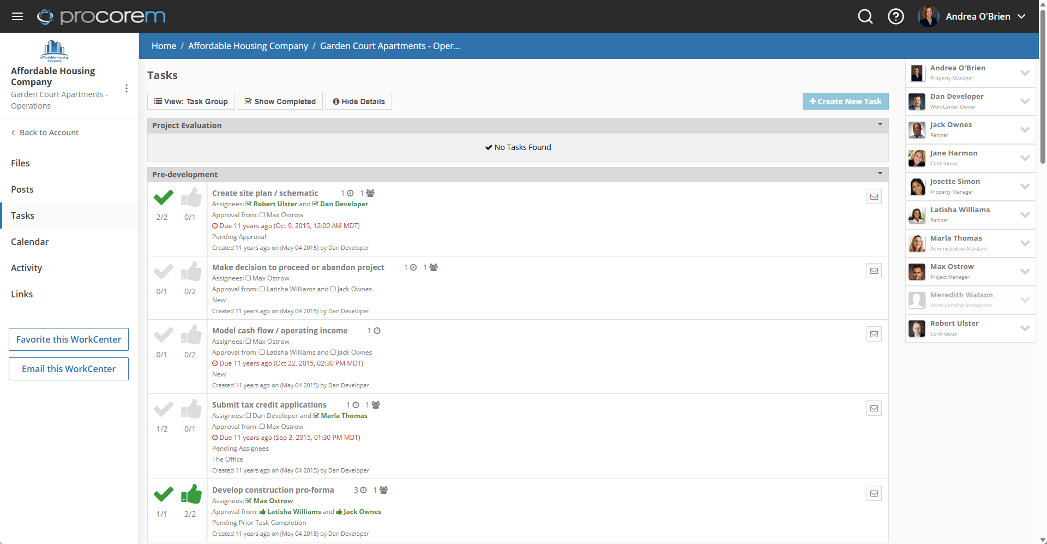Email the Make decision to proceed task

(x=874, y=271)
